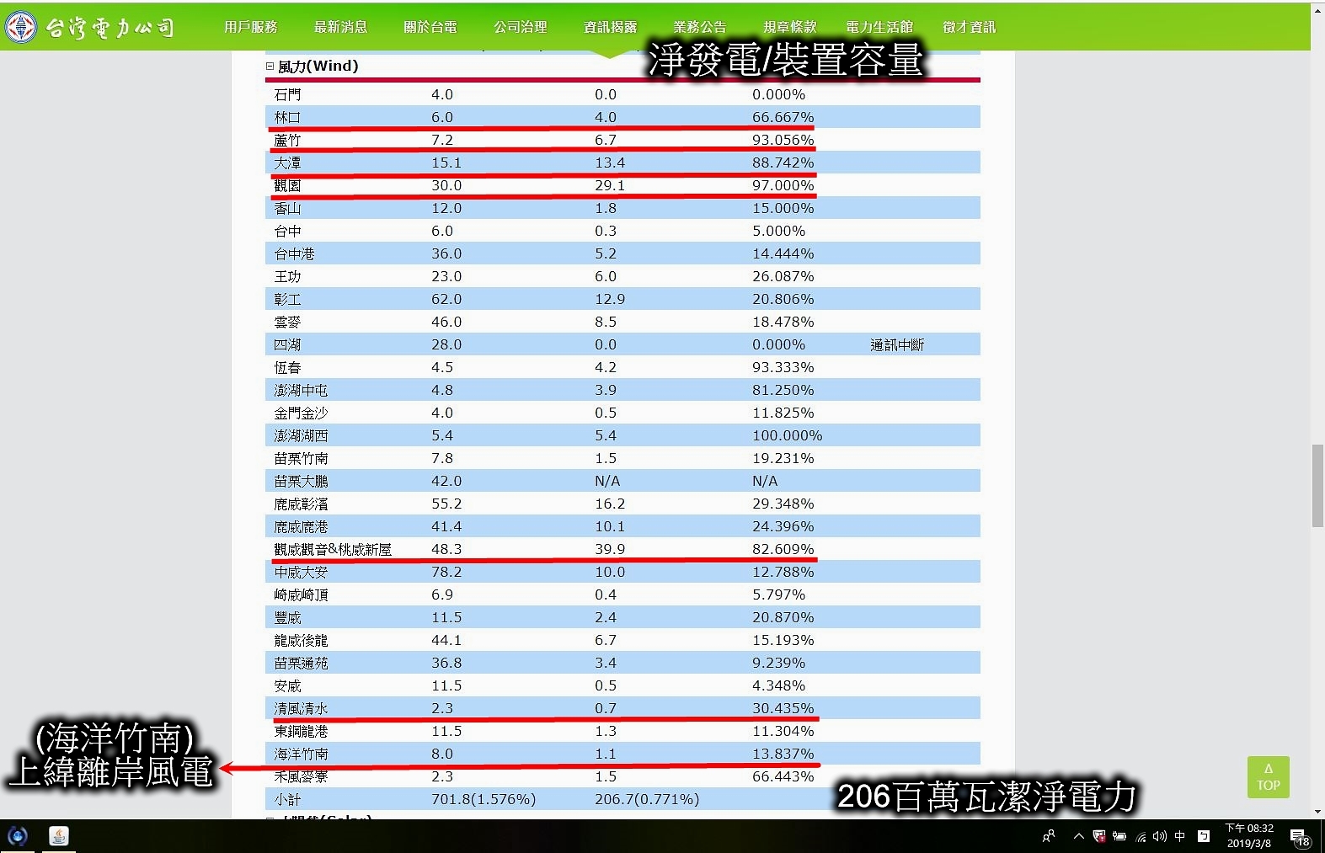Screen dimensions: 1325x853
Task: Select the 王功 row name
Action: tap(287, 276)
